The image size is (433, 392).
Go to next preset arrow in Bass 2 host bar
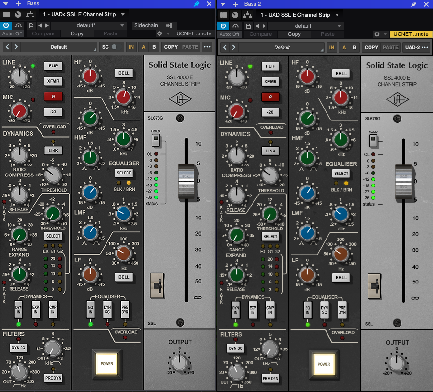264,26
